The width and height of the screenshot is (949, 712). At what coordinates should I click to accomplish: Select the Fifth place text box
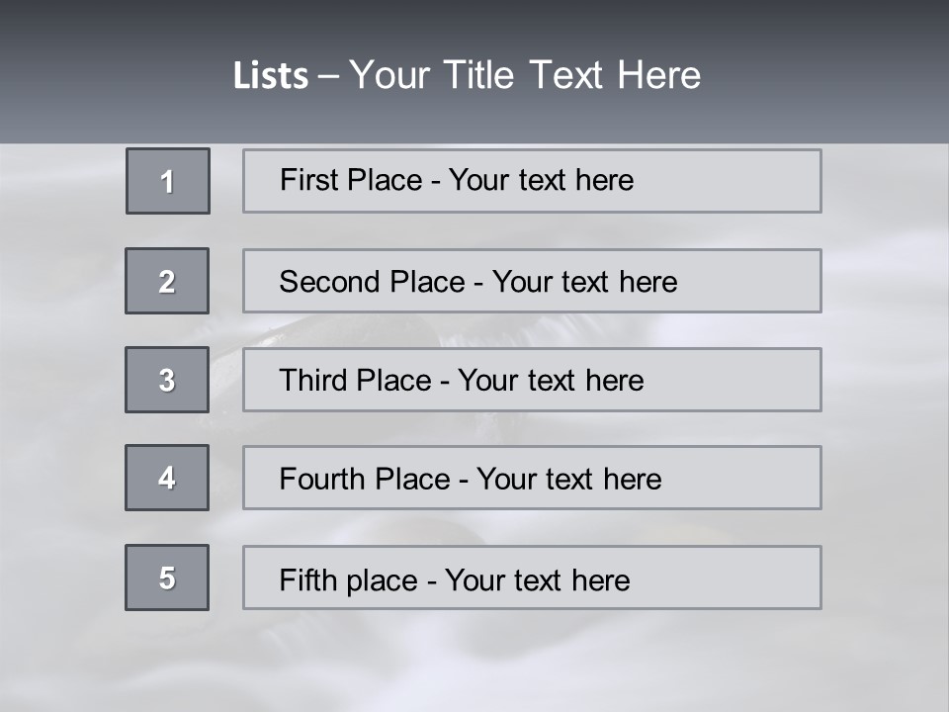click(532, 578)
